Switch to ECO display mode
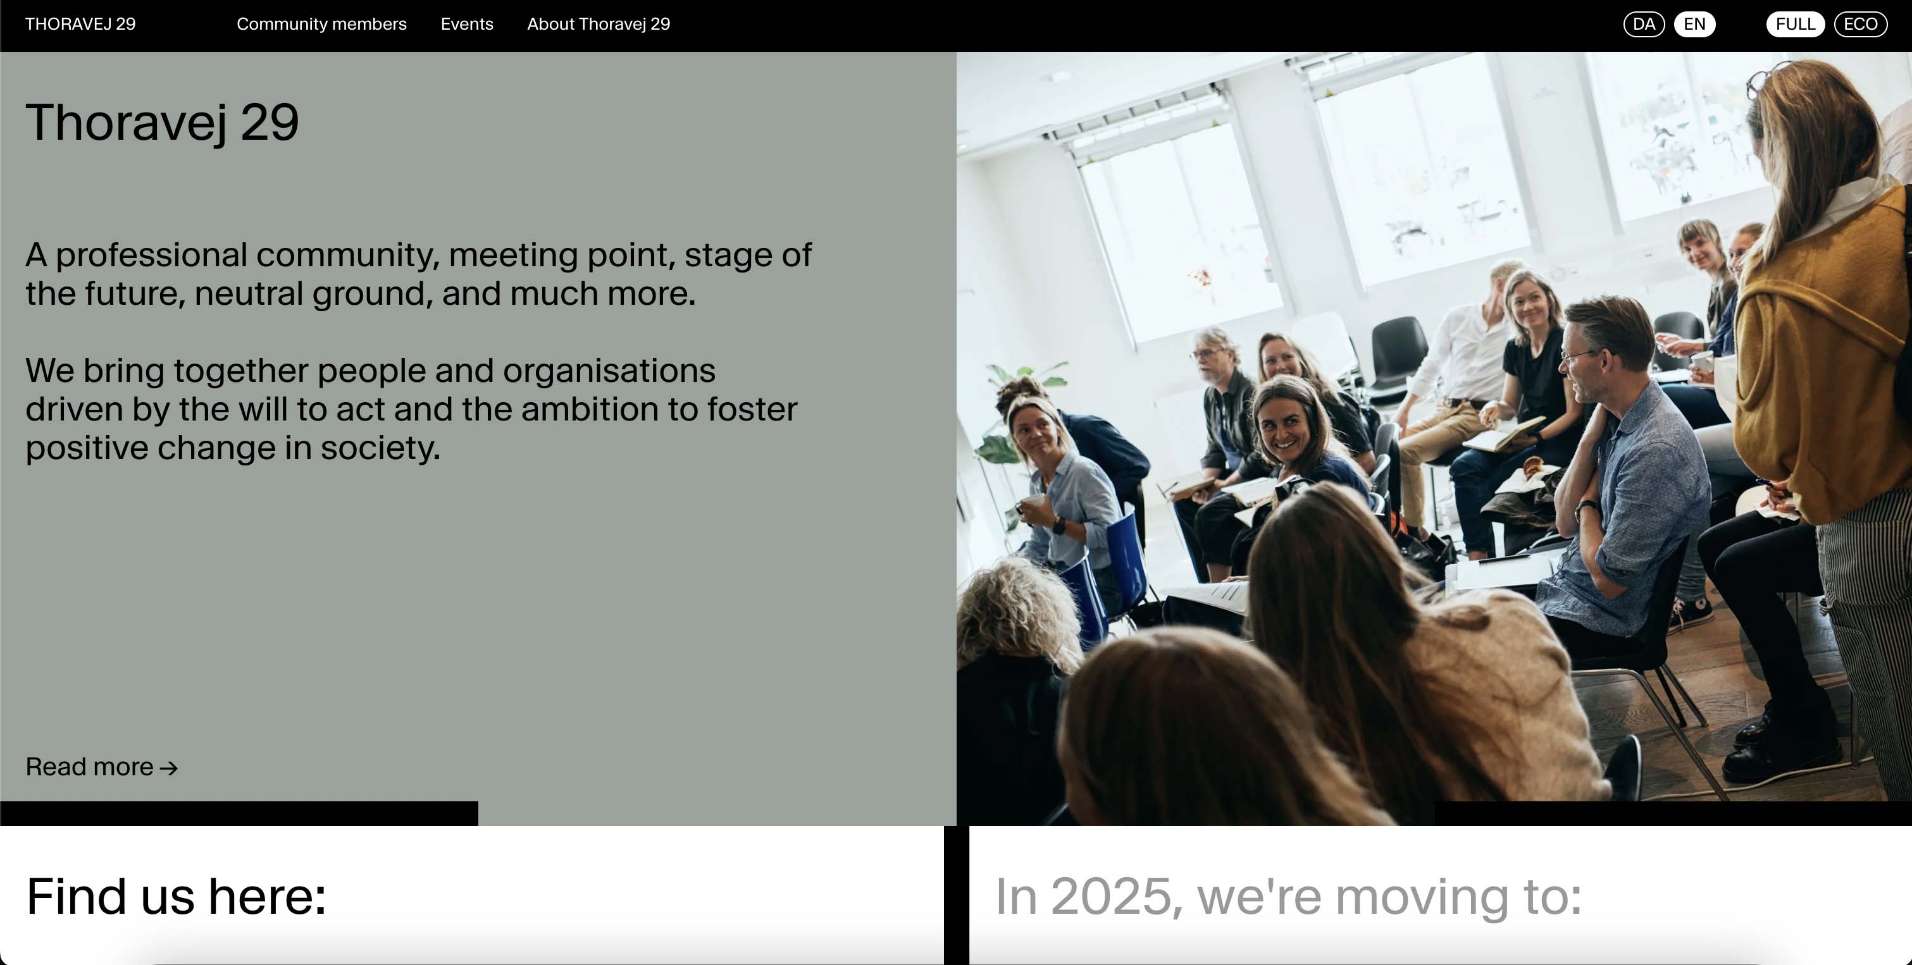1912x965 pixels. 1860,25
